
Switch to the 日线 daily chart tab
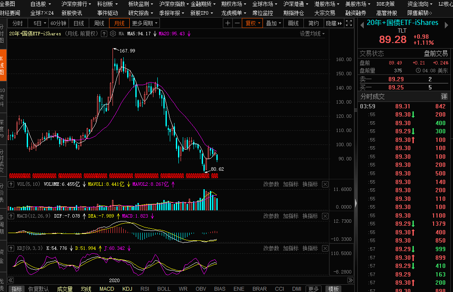point(79,23)
